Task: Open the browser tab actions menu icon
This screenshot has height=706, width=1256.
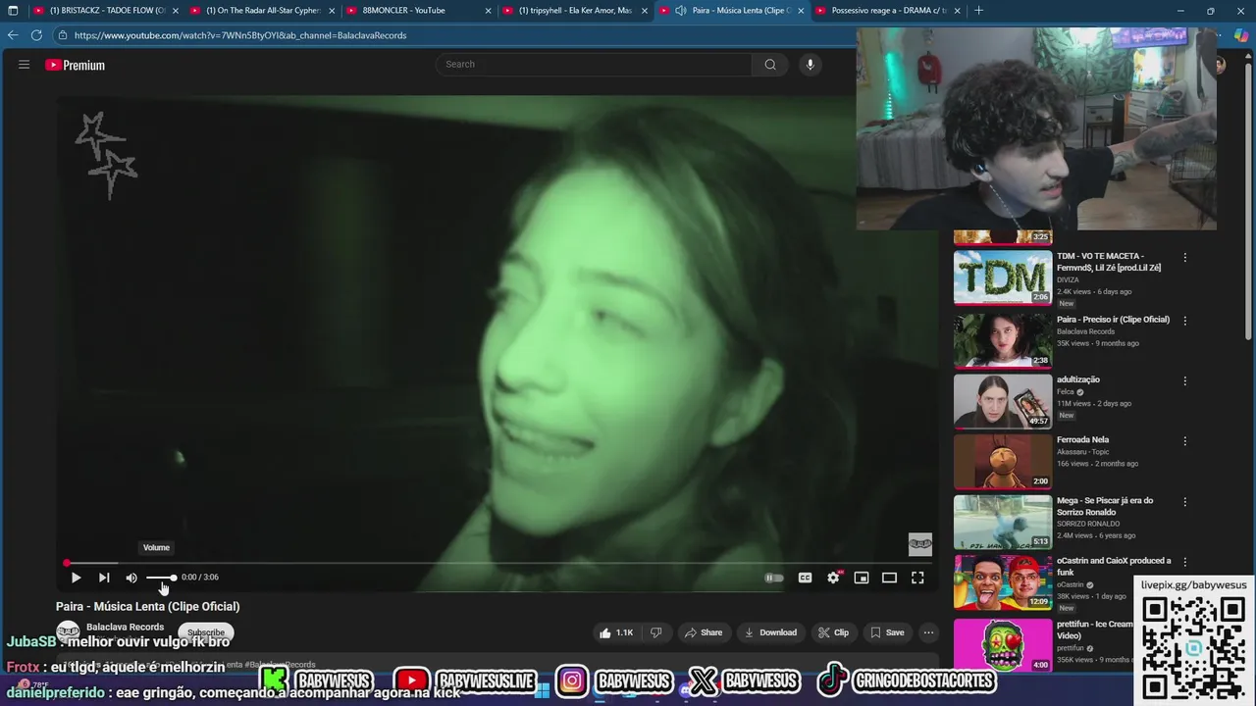Action: click(x=13, y=11)
